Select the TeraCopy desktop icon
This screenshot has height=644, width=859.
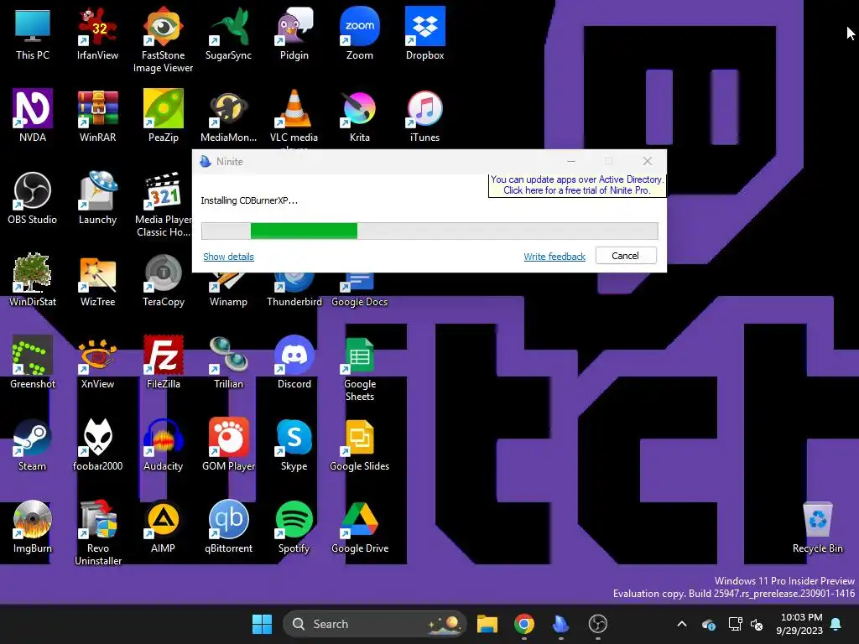click(163, 280)
